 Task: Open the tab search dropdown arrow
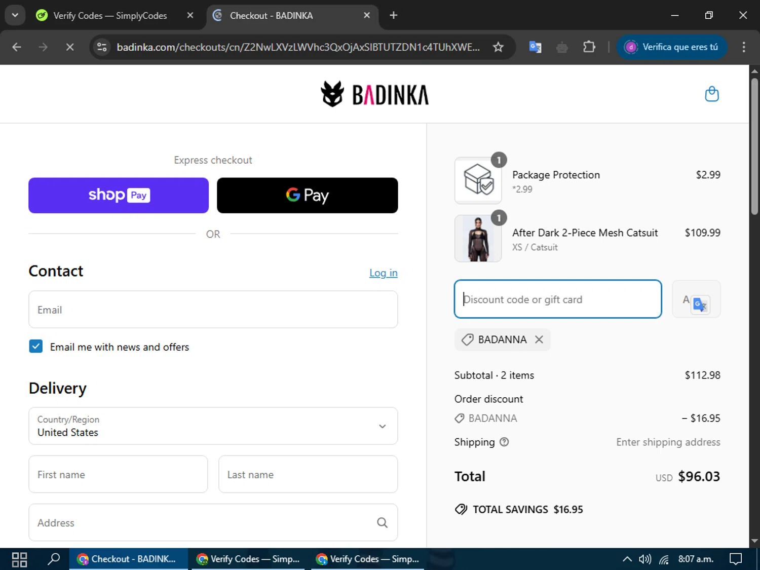[15, 15]
